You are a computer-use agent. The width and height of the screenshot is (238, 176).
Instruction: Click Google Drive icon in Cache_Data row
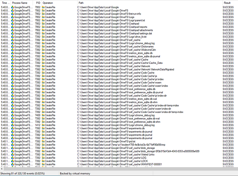13,63
